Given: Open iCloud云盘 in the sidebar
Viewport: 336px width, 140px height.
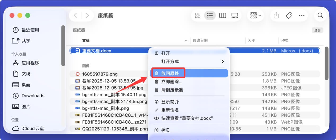Looking at the screenshot, I should (x=33, y=129).
